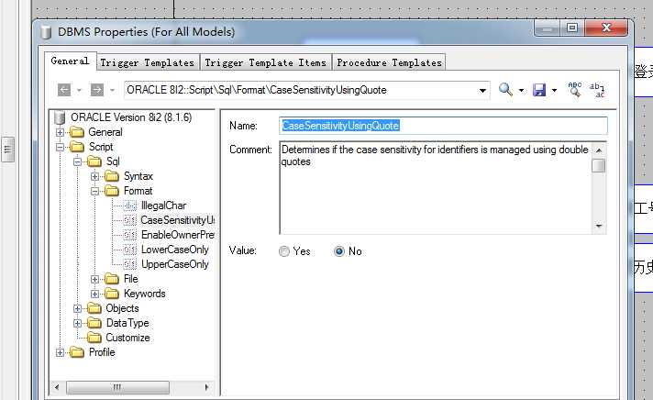Select the UpperCaseOnly tree entry
This screenshot has width=653, height=400.
[175, 264]
